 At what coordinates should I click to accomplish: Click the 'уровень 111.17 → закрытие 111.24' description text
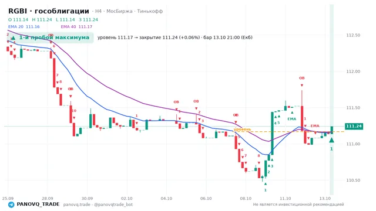[x=175, y=38]
